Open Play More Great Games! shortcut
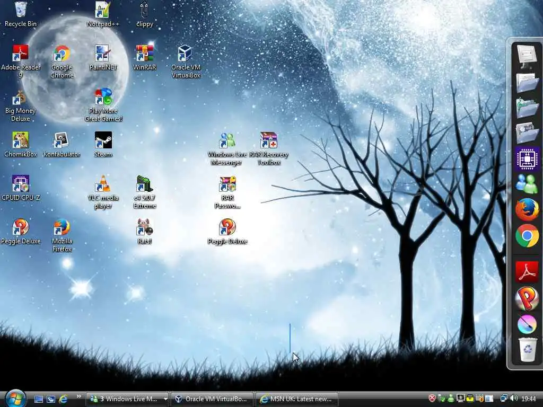The height and width of the screenshot is (407, 543). 103,105
